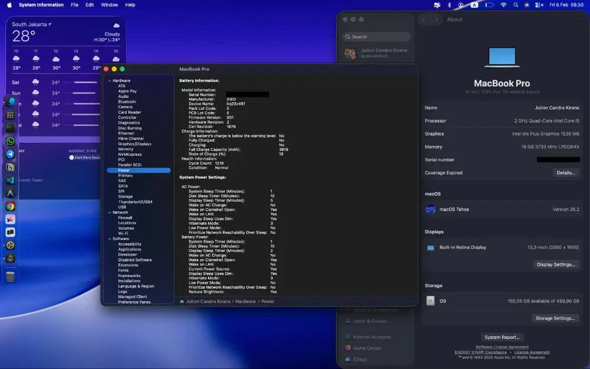Collapse the Software tree section
Screen dimensions: 590x369
pyautogui.click(x=109, y=239)
